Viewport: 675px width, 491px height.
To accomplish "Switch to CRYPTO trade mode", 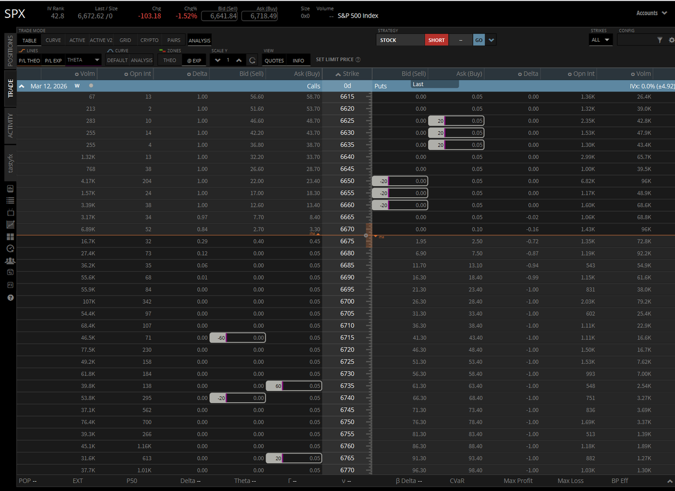I will point(149,40).
